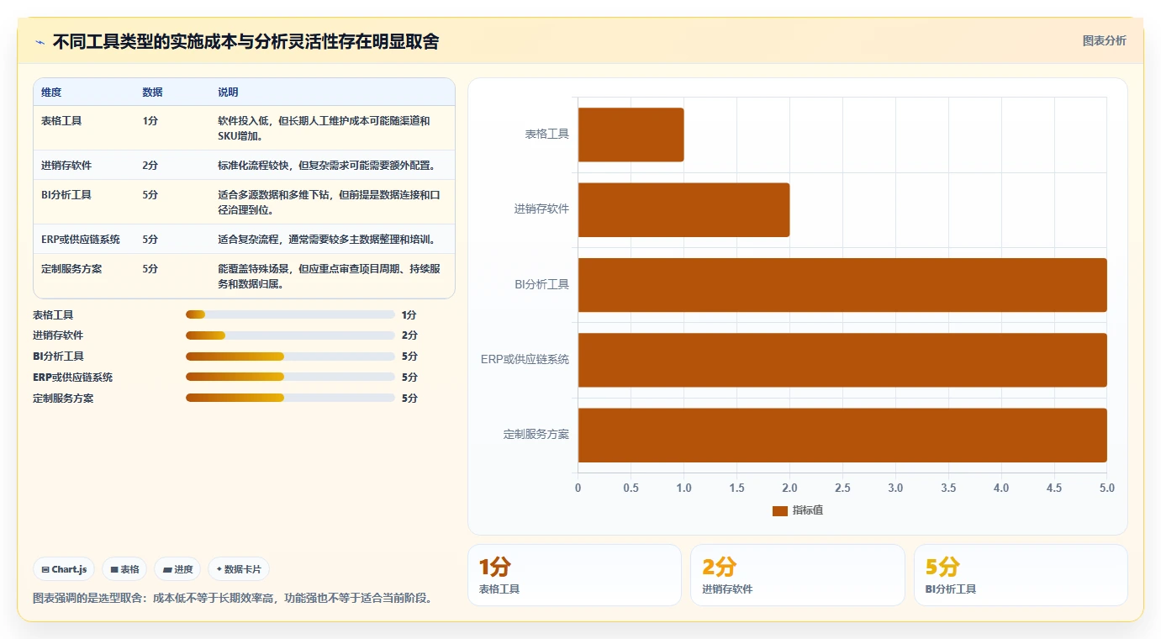Click the 1分 value beside 表格工具 progress

(x=409, y=315)
